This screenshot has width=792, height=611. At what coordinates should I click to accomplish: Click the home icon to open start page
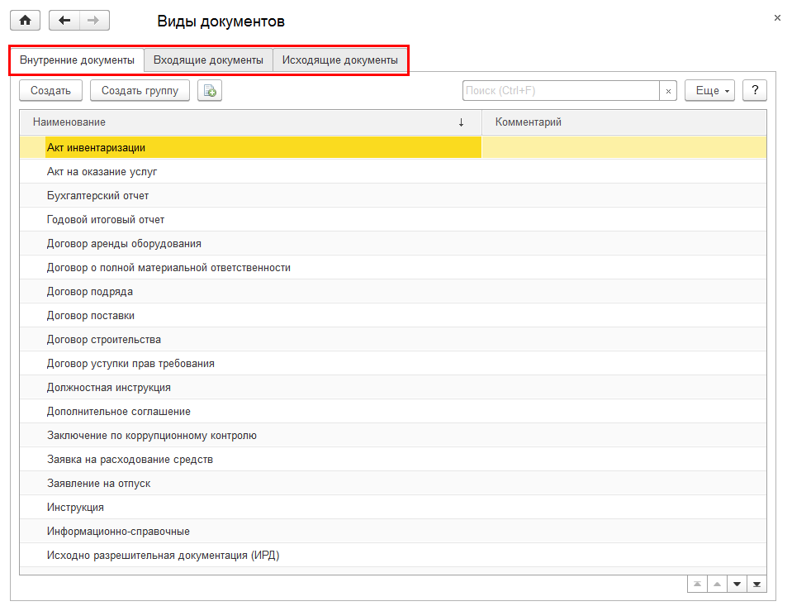24,19
